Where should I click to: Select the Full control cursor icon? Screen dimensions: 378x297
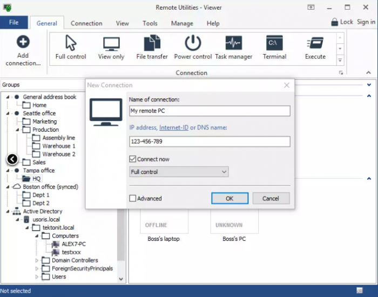tap(71, 43)
